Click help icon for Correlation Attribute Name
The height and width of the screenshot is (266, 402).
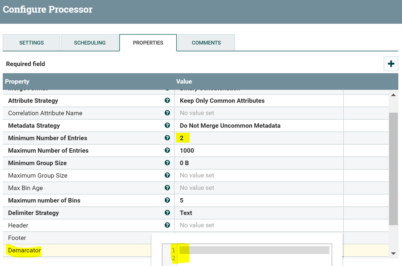(167, 113)
